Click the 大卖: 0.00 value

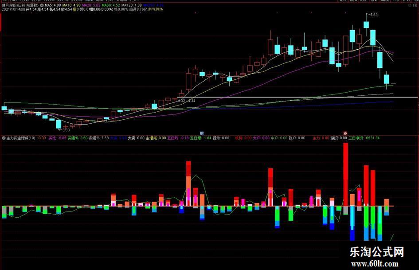136,138
